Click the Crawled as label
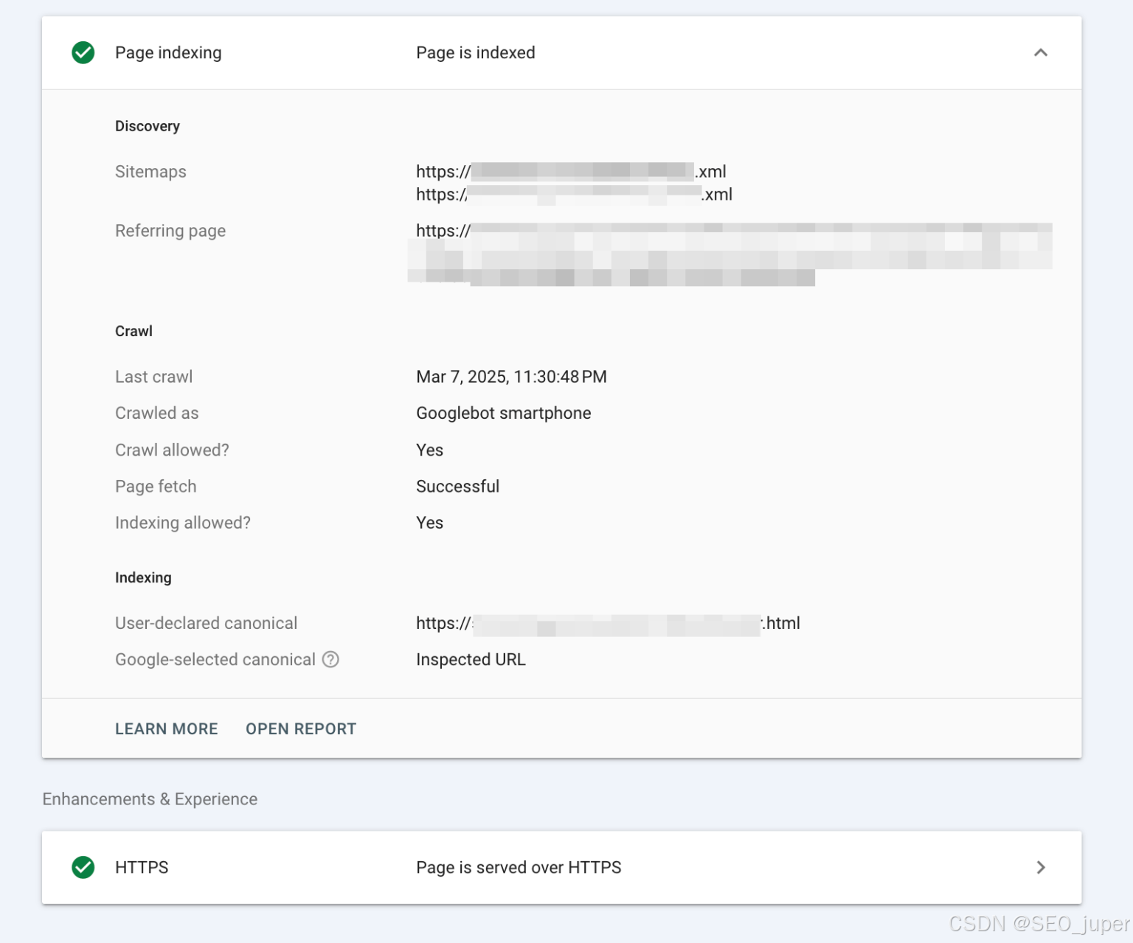 [x=156, y=413]
